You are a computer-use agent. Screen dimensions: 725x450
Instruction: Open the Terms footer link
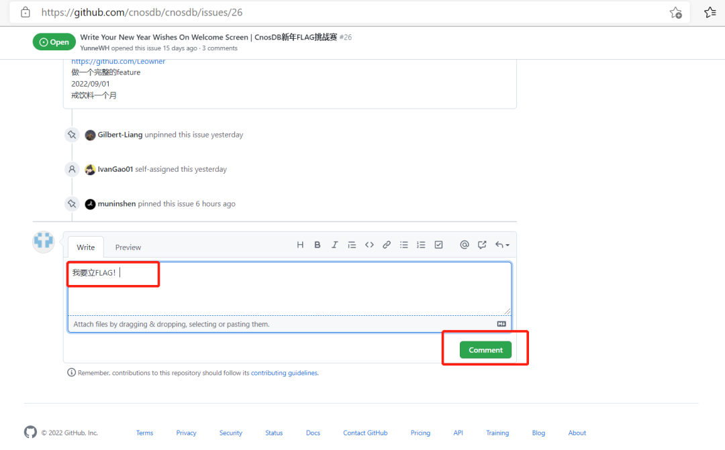tap(145, 433)
